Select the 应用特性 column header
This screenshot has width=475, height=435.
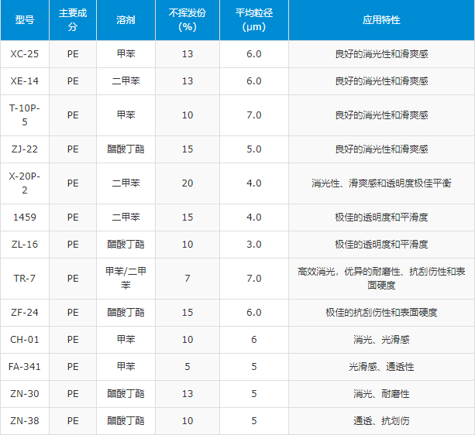(381, 20)
